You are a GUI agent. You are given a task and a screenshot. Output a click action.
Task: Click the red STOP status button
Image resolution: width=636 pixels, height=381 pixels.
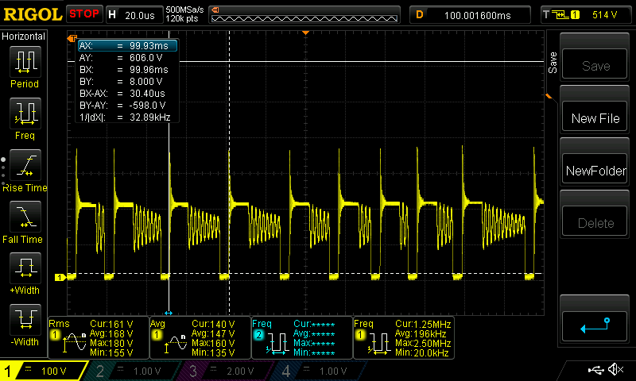(x=84, y=14)
